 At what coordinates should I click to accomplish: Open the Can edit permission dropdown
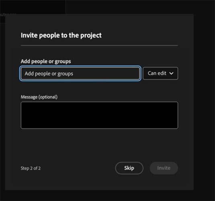pyautogui.click(x=160, y=74)
